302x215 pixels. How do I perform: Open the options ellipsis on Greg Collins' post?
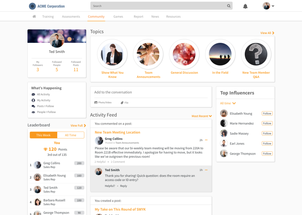coord(206,139)
